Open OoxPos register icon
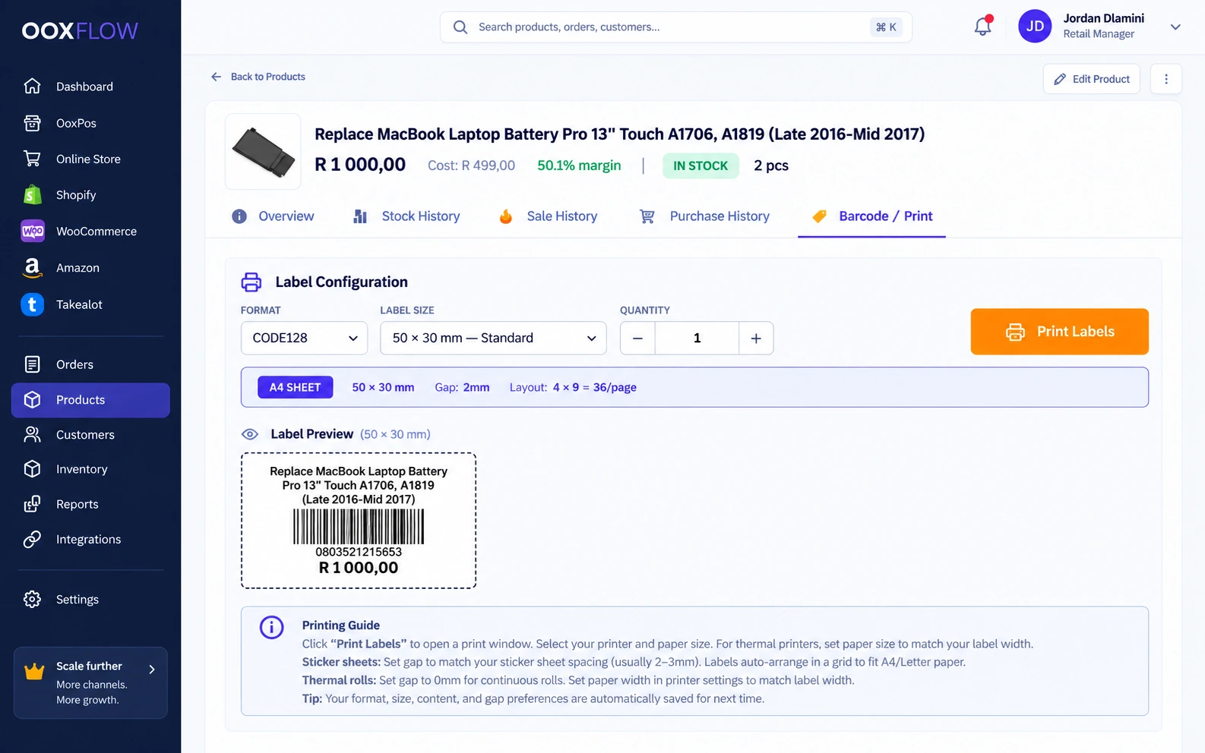 coord(32,123)
